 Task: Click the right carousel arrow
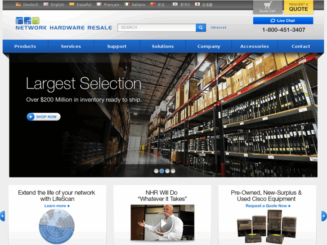(x=324, y=216)
